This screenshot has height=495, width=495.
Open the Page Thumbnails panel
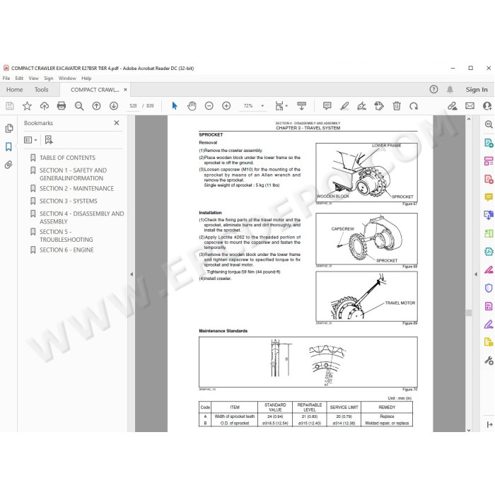click(8, 128)
